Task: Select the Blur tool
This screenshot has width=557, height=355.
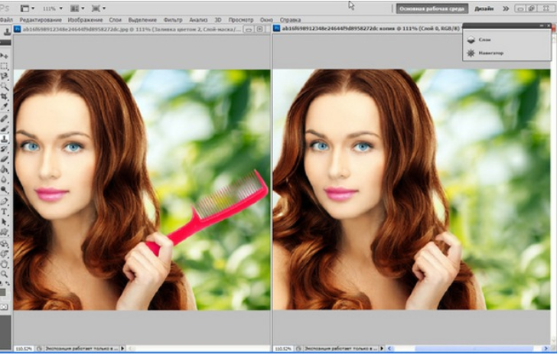Action: 5,180
